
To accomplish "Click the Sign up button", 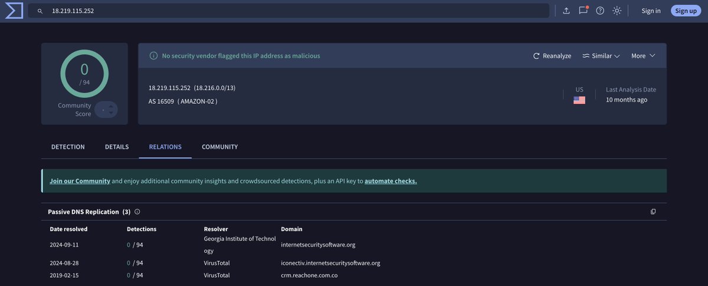I will [686, 11].
